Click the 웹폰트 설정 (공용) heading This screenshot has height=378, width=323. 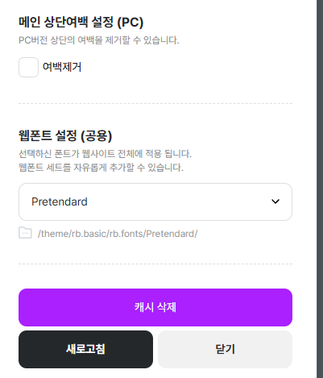coord(65,135)
